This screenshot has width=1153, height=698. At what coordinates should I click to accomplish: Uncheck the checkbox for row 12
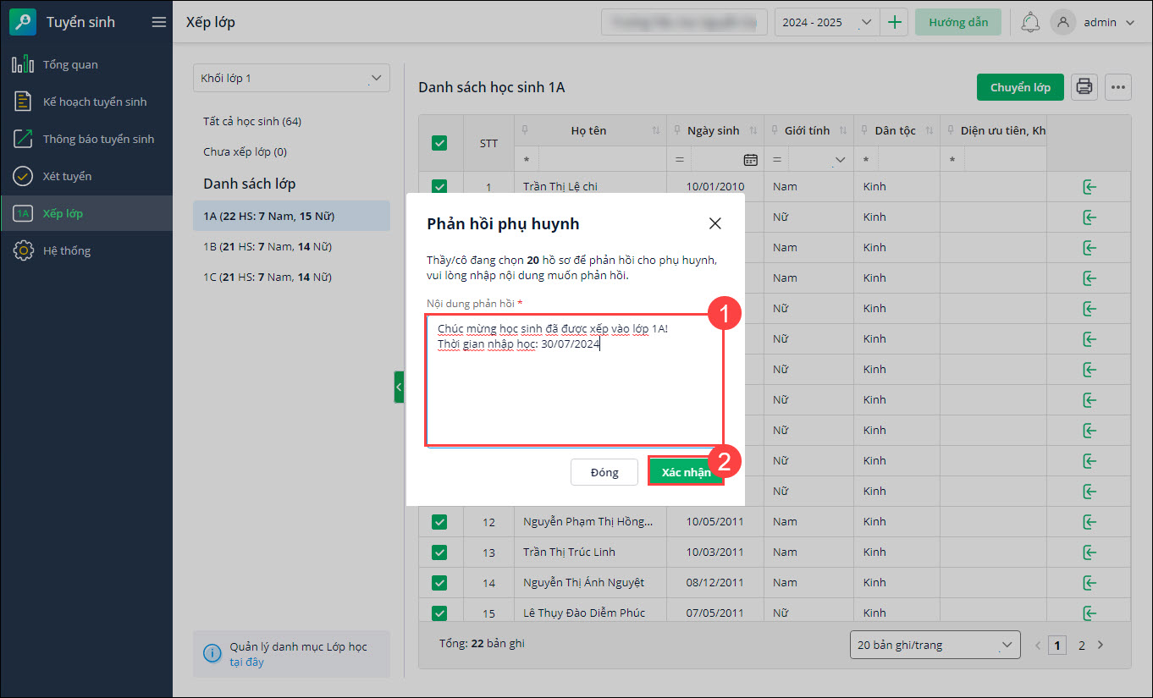click(439, 521)
